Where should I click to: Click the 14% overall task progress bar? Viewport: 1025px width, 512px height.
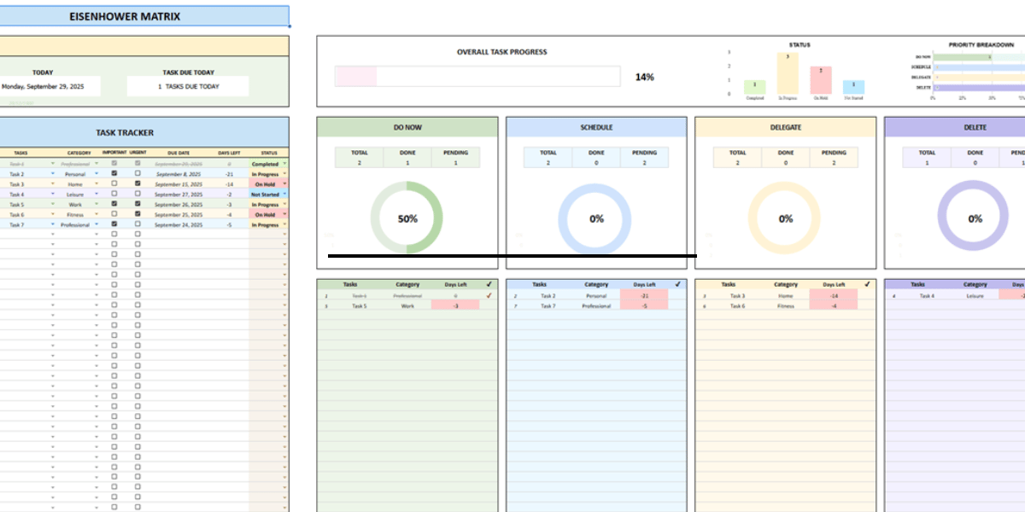pyautogui.click(x=478, y=76)
